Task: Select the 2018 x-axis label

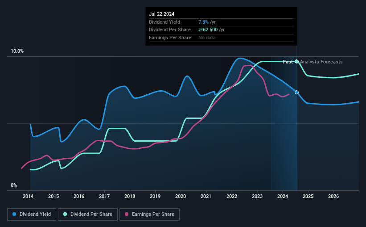Action: (x=130, y=196)
